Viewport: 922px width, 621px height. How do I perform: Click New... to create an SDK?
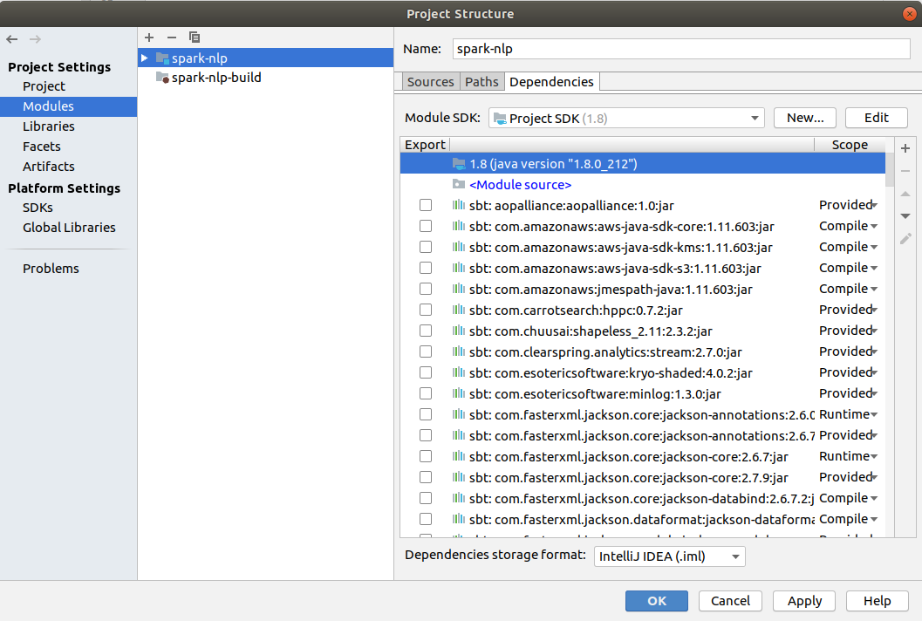click(x=806, y=119)
